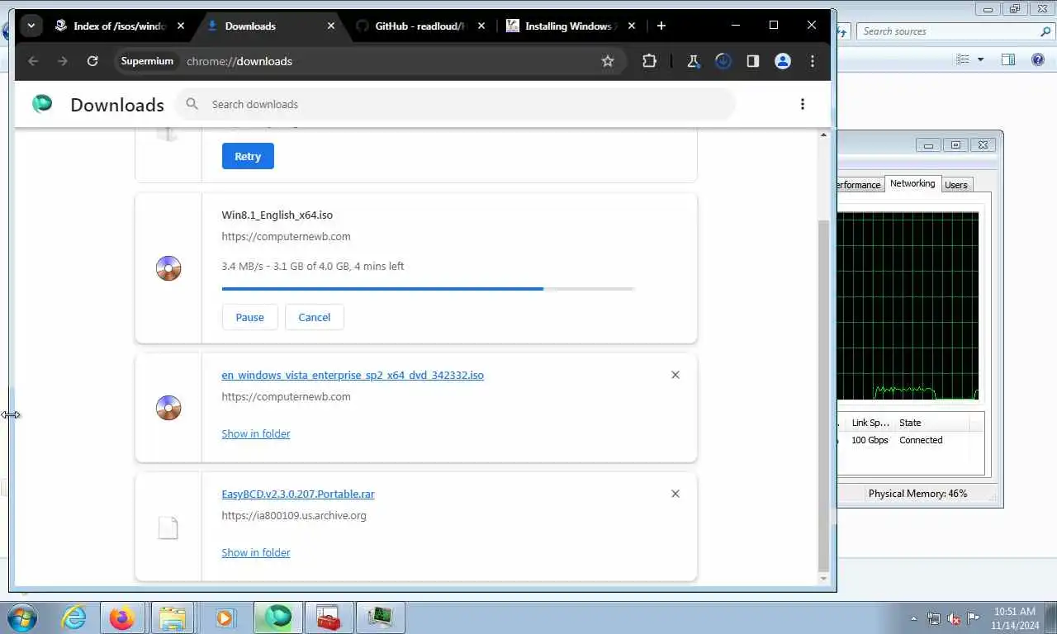This screenshot has height=634, width=1057.
Task: Open the Extensions puzzle icon
Action: click(x=649, y=61)
